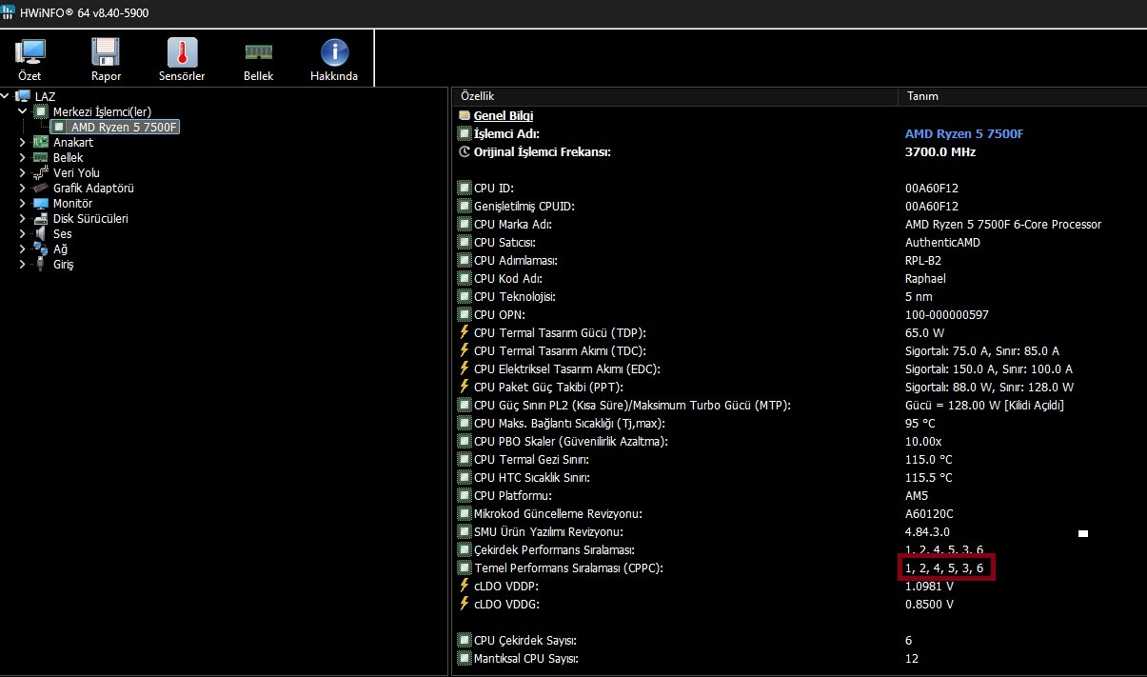Click the 65.0 W TDP value
1147x677 pixels.
pos(924,333)
